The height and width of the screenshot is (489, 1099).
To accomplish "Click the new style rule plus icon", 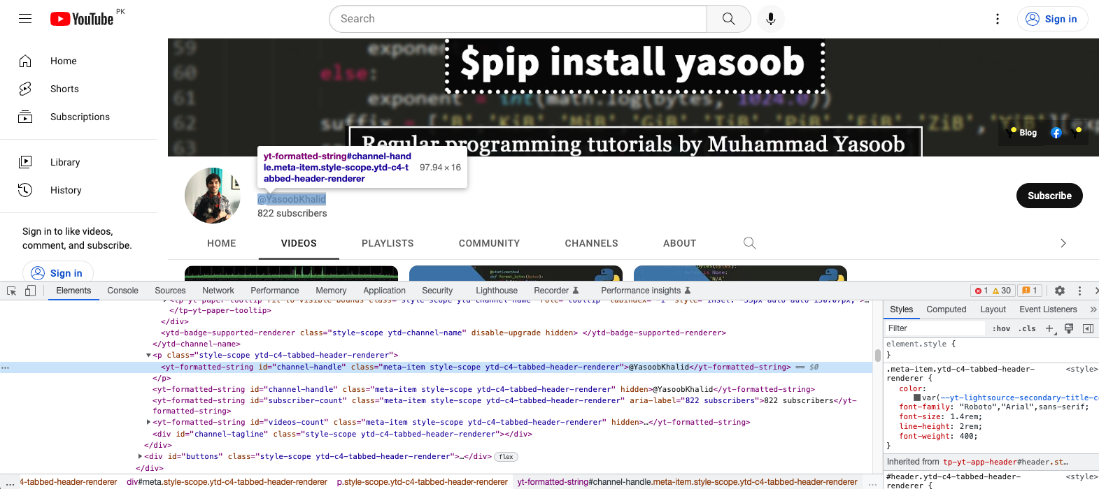I will click(x=1049, y=328).
